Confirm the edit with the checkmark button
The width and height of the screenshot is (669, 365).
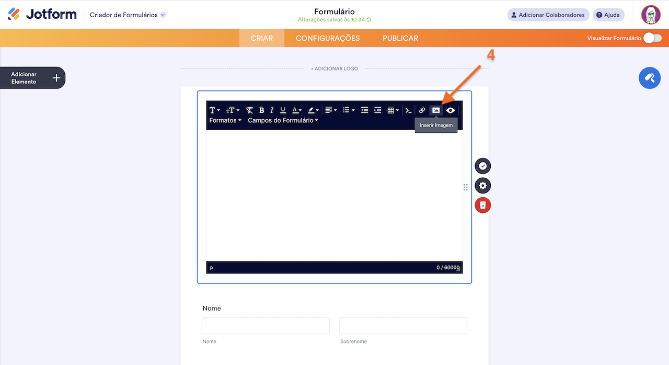click(x=482, y=166)
